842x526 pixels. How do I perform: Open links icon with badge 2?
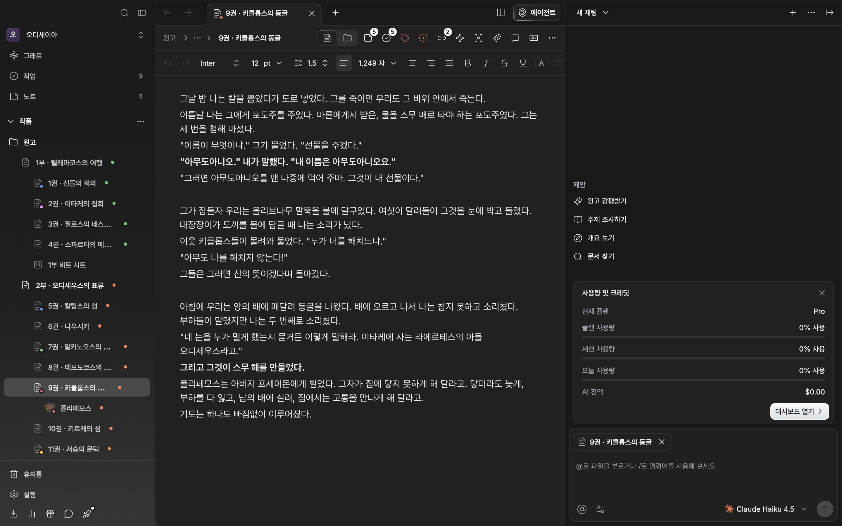[442, 38]
